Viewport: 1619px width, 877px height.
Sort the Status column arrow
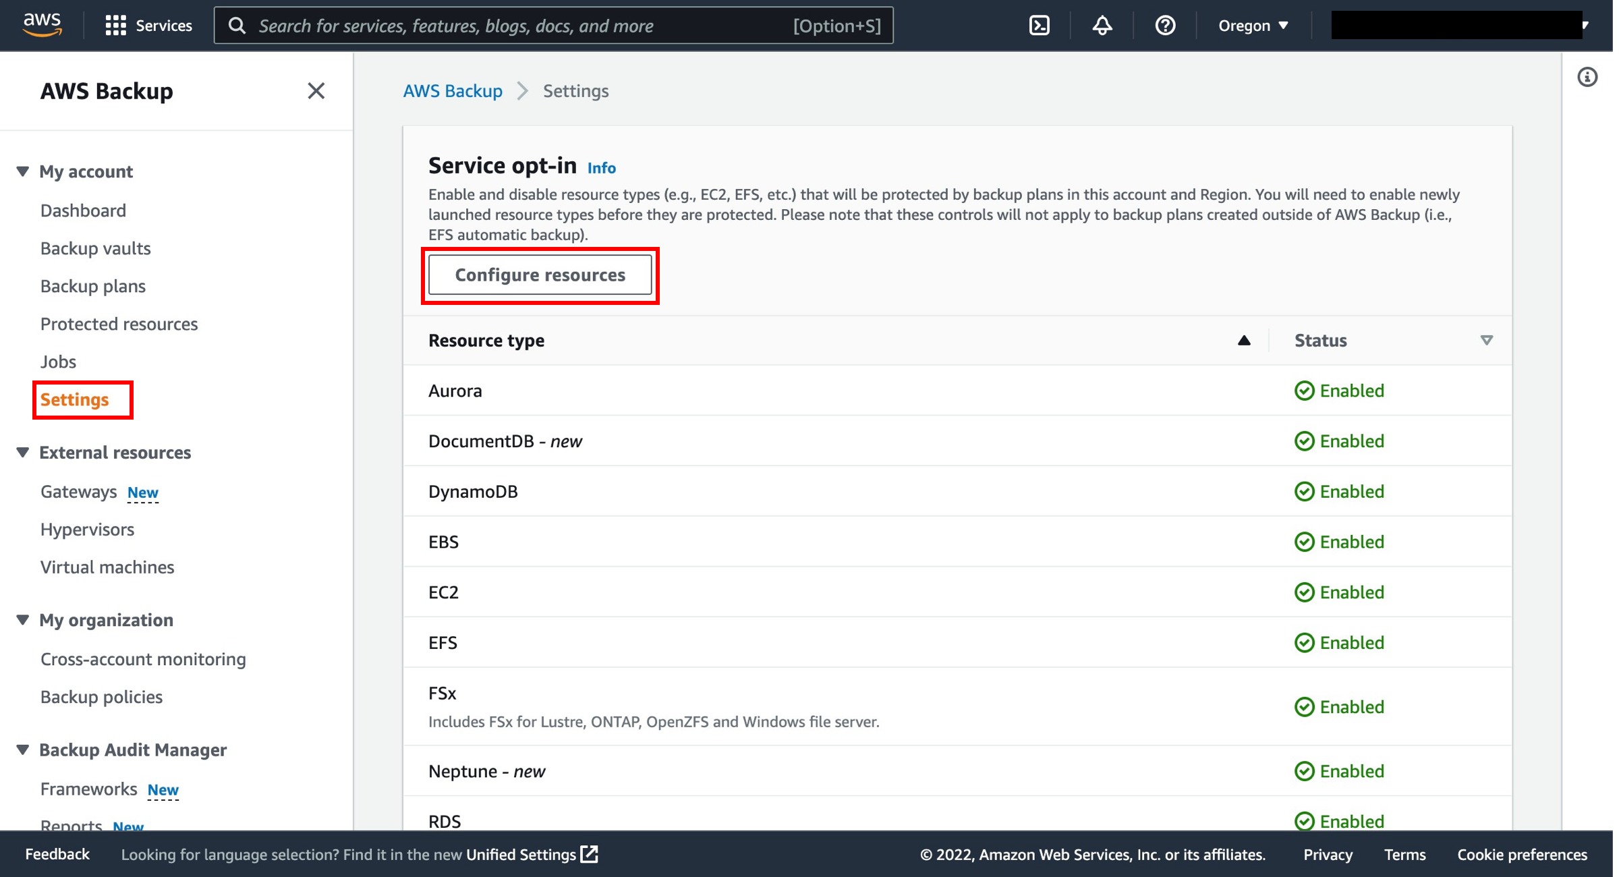(x=1486, y=341)
